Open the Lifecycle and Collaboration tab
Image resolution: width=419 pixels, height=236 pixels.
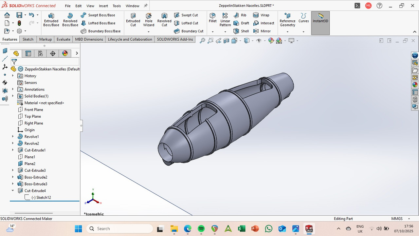tap(130, 39)
